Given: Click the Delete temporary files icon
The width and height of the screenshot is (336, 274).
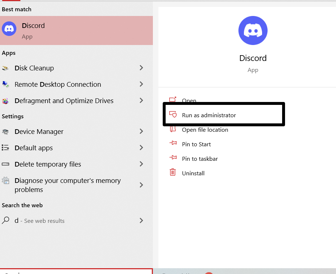Looking at the screenshot, I should pyautogui.click(x=5, y=164).
